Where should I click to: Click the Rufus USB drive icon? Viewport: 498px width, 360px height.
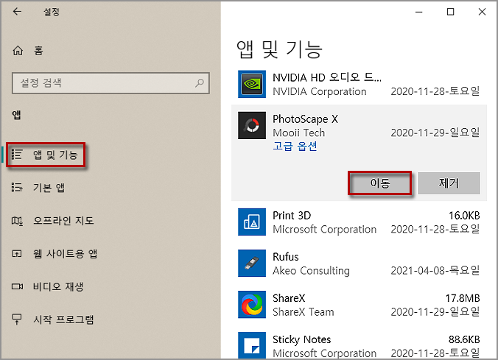252,263
